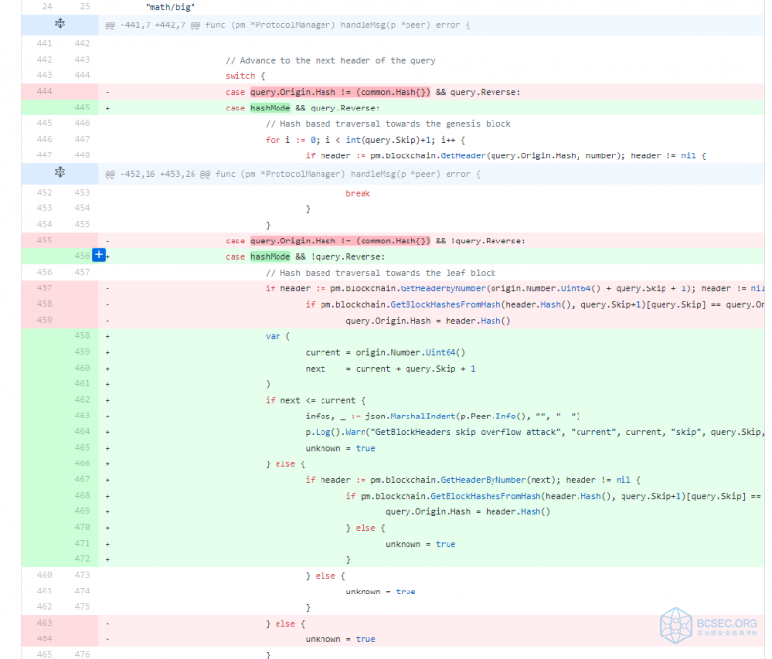The height and width of the screenshot is (659, 772).
Task: Click the blue plus comment button on line 456
Action: click(99, 255)
